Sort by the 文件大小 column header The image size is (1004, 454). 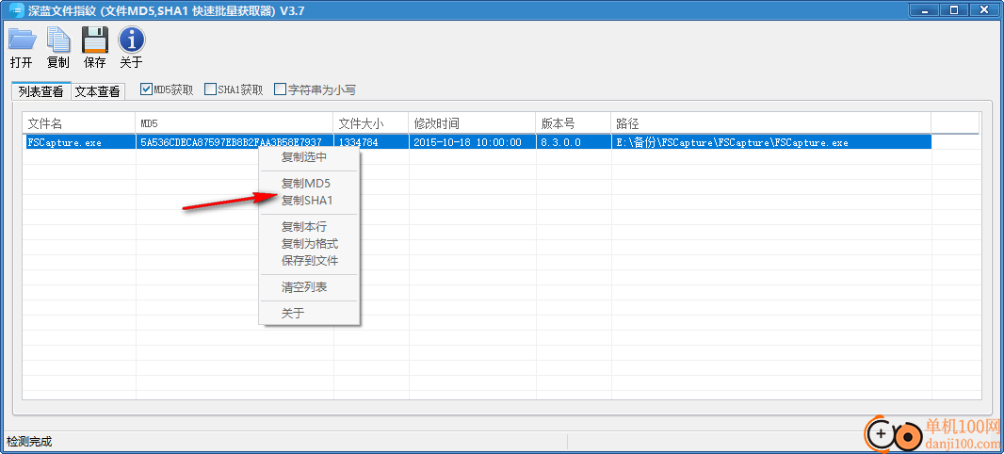point(371,123)
